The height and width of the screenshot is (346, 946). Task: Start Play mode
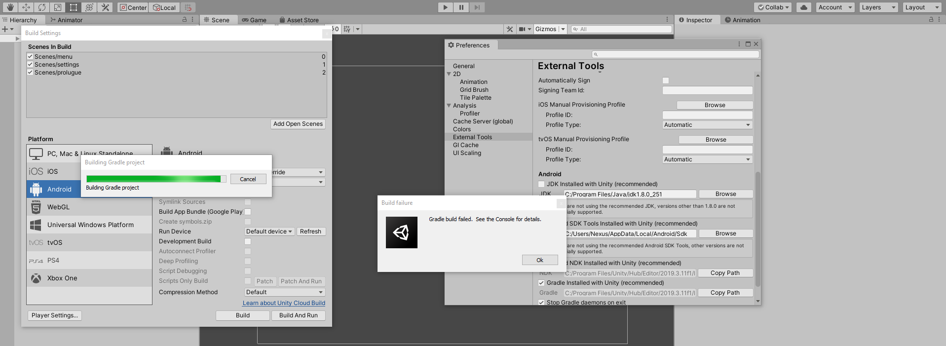tap(446, 7)
